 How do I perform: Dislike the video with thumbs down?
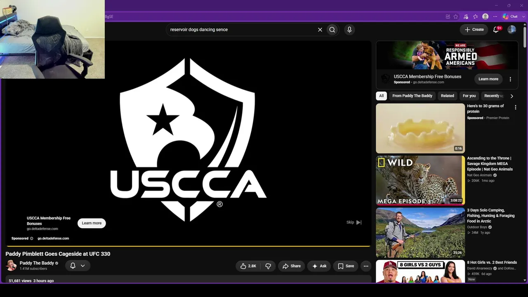pyautogui.click(x=268, y=266)
